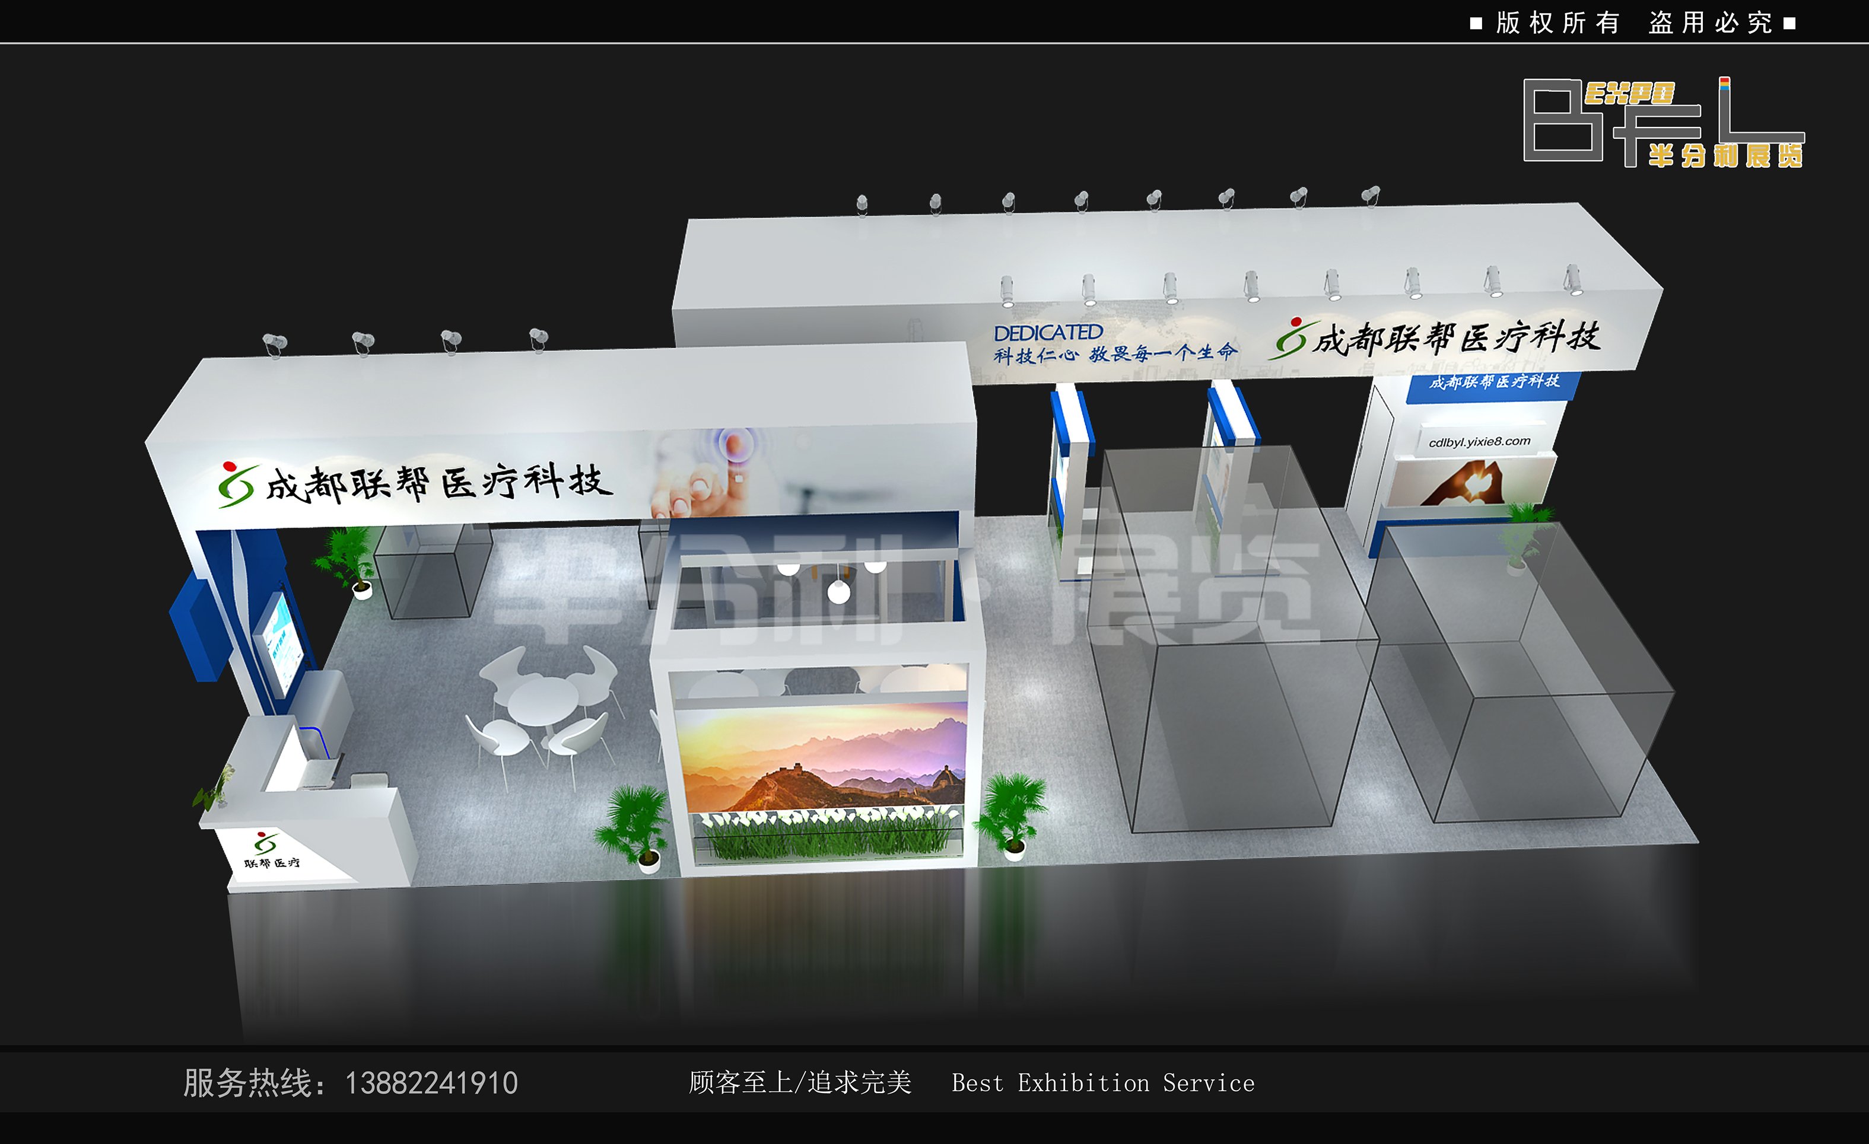The height and width of the screenshot is (1144, 1869).
Task: Click the blue DEDICATED word on the fascia
Action: pos(1047,333)
